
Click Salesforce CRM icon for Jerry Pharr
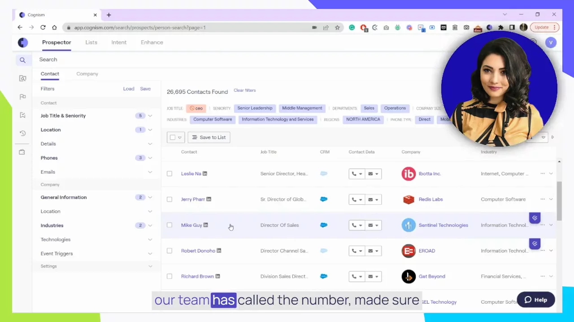click(324, 199)
